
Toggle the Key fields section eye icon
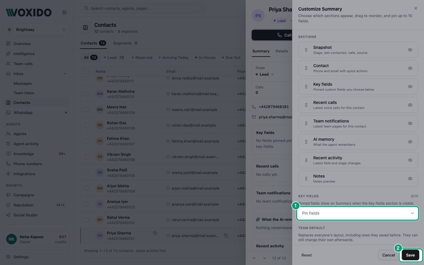click(410, 87)
